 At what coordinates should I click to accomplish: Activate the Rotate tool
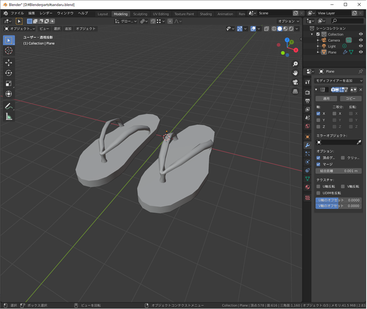point(9,73)
